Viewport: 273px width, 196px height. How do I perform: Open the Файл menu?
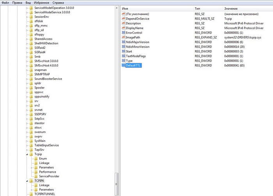(5, 3)
